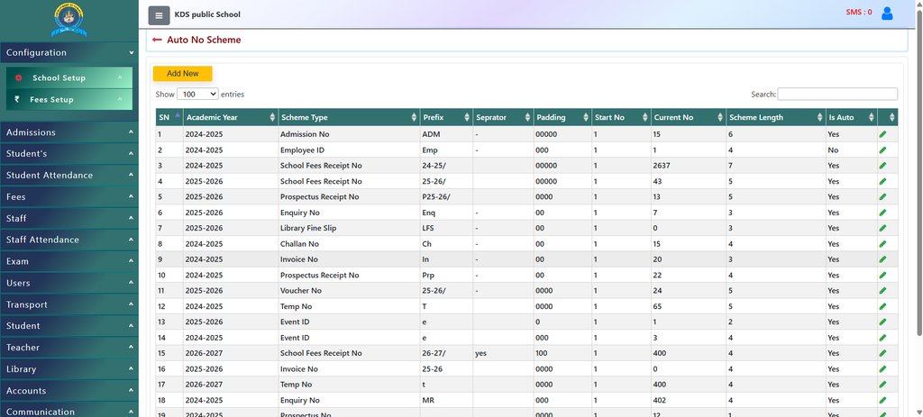Click the Add New button
Screen dimensions: 923x417
[x=182, y=74]
